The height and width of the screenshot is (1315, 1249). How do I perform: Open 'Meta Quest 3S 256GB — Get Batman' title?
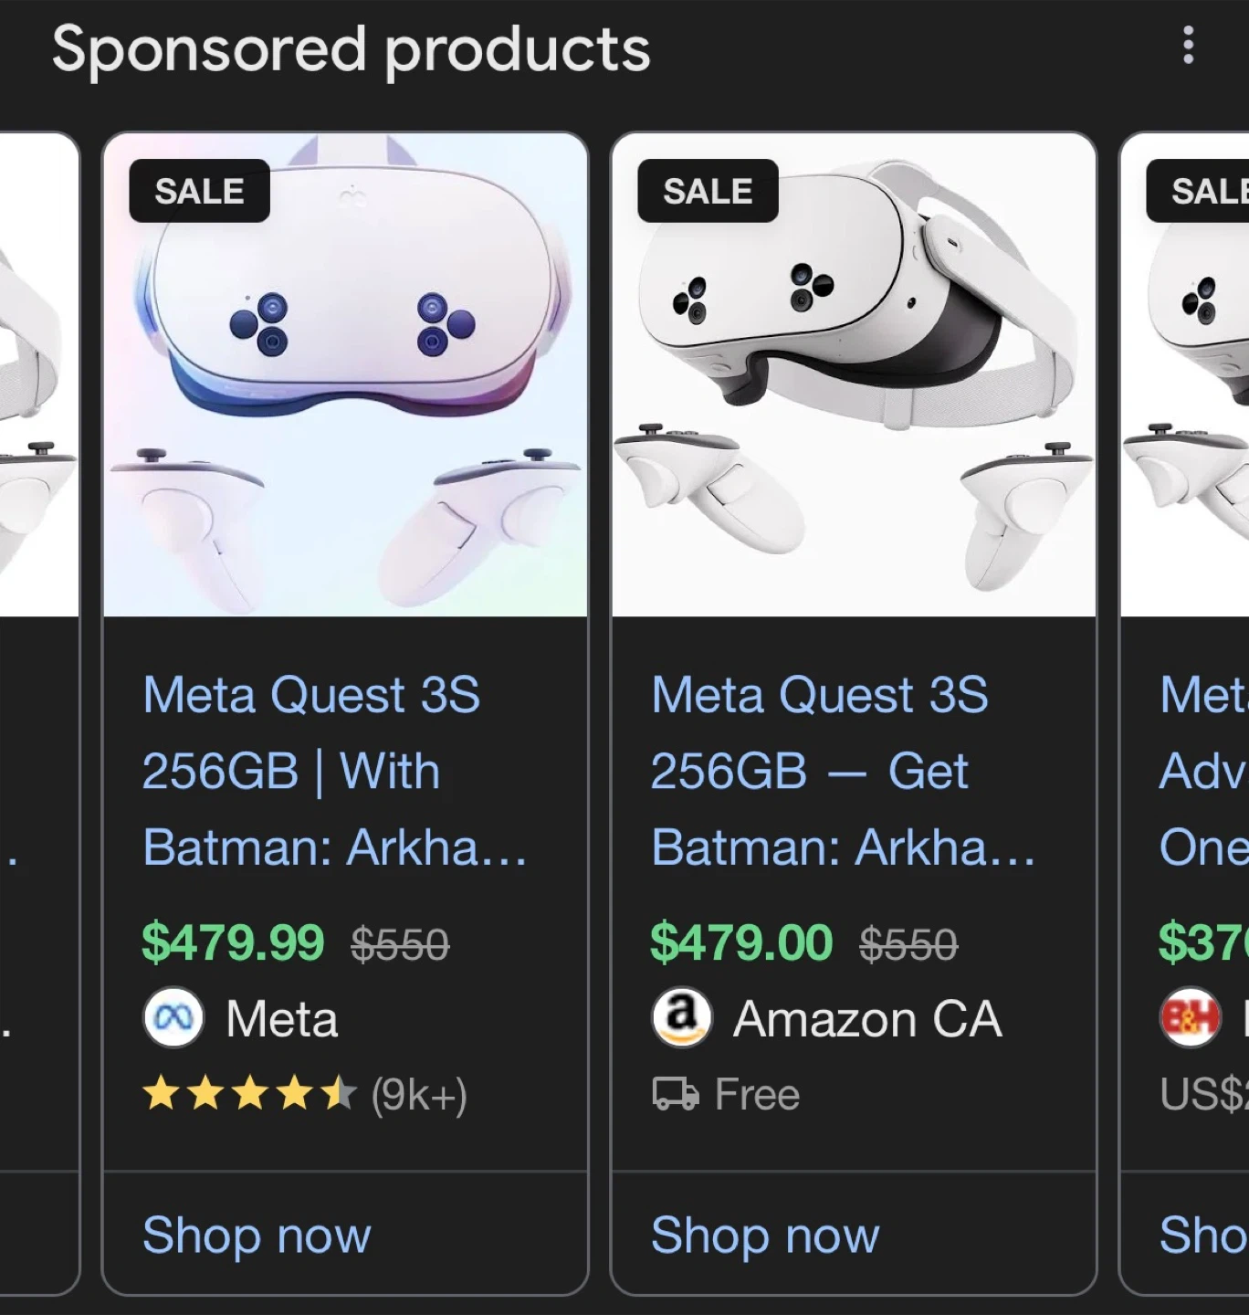pos(842,771)
